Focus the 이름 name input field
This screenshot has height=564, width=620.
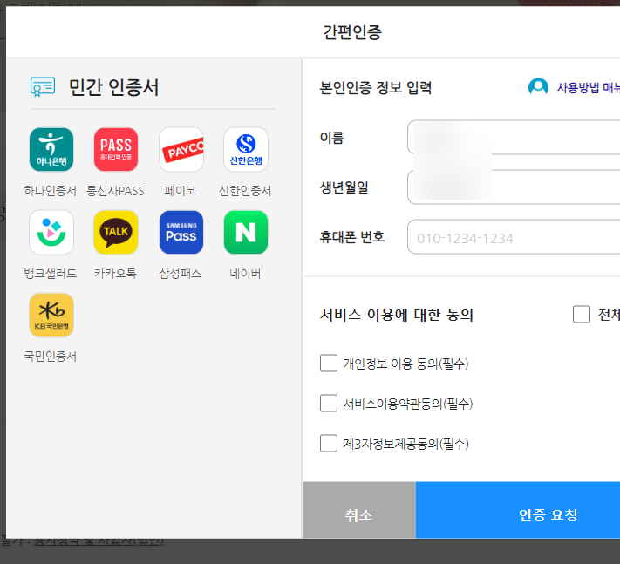[514, 137]
